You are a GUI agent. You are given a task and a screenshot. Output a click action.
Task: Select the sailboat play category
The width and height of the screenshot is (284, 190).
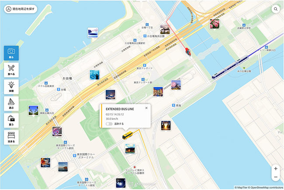click(x=11, y=104)
